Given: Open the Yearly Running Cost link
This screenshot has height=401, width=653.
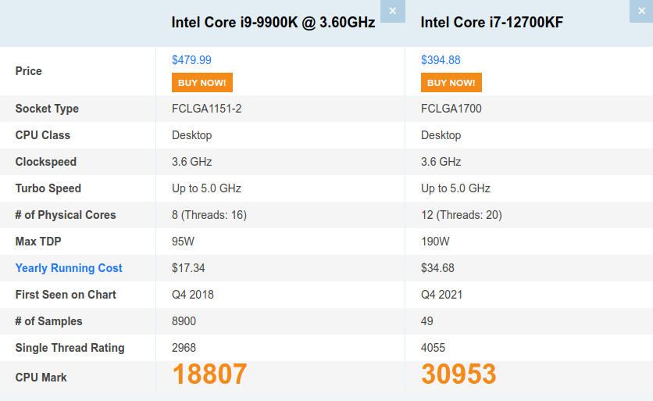Looking at the screenshot, I should pos(69,268).
